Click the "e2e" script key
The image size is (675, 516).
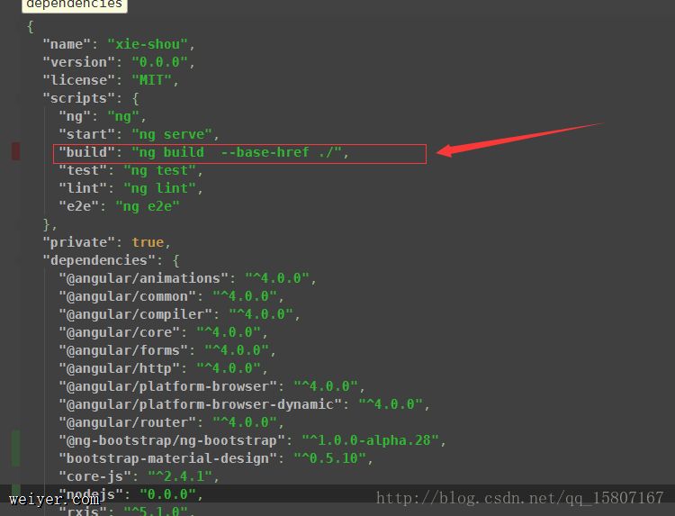point(79,206)
